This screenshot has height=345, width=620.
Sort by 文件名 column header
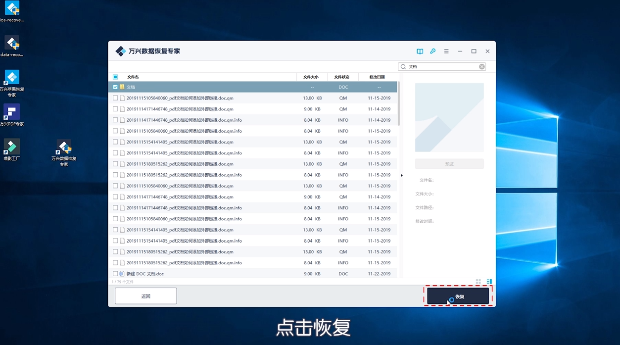(x=133, y=77)
